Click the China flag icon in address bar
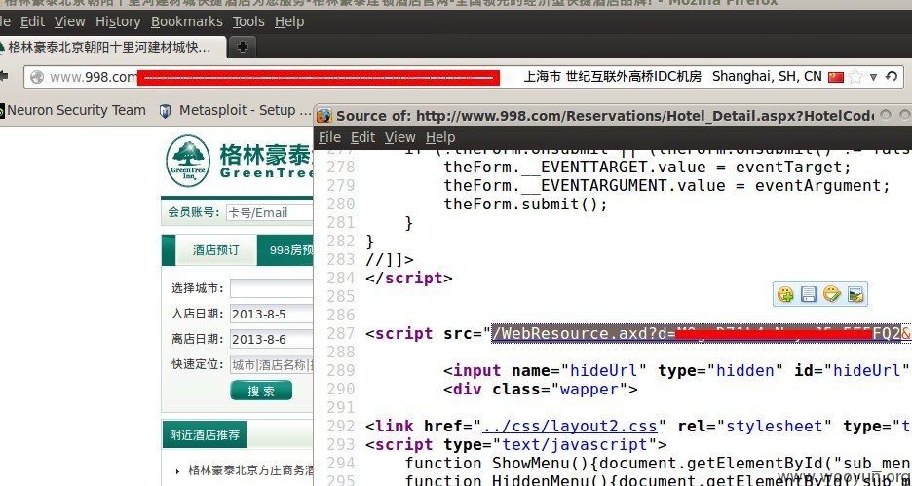This screenshot has height=486, width=912. coord(836,77)
